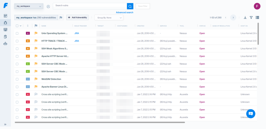Screen dimensions: 266x129
Task: Click the download export icon
Action: click(x=245, y=17)
